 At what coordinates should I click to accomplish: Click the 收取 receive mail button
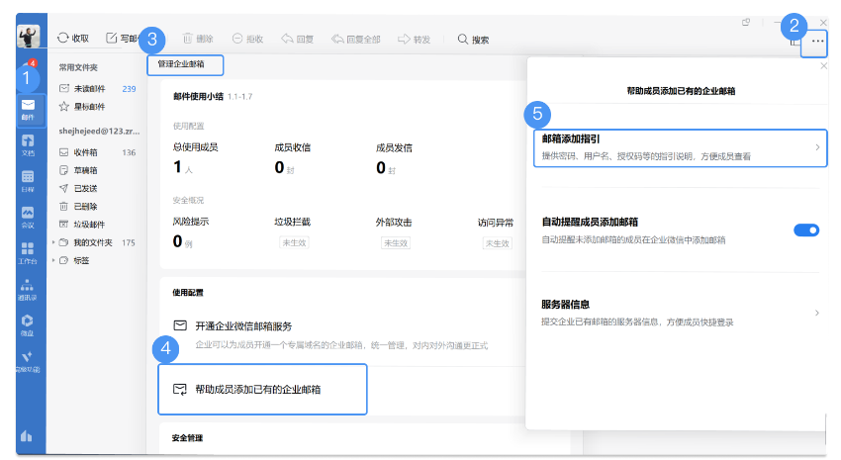tap(73, 39)
